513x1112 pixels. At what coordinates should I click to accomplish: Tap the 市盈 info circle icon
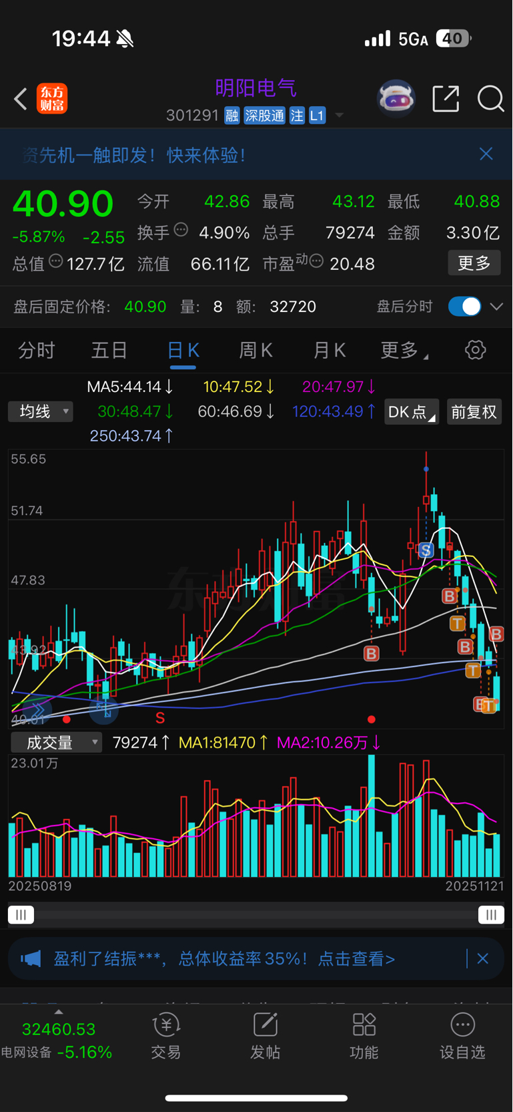[317, 261]
